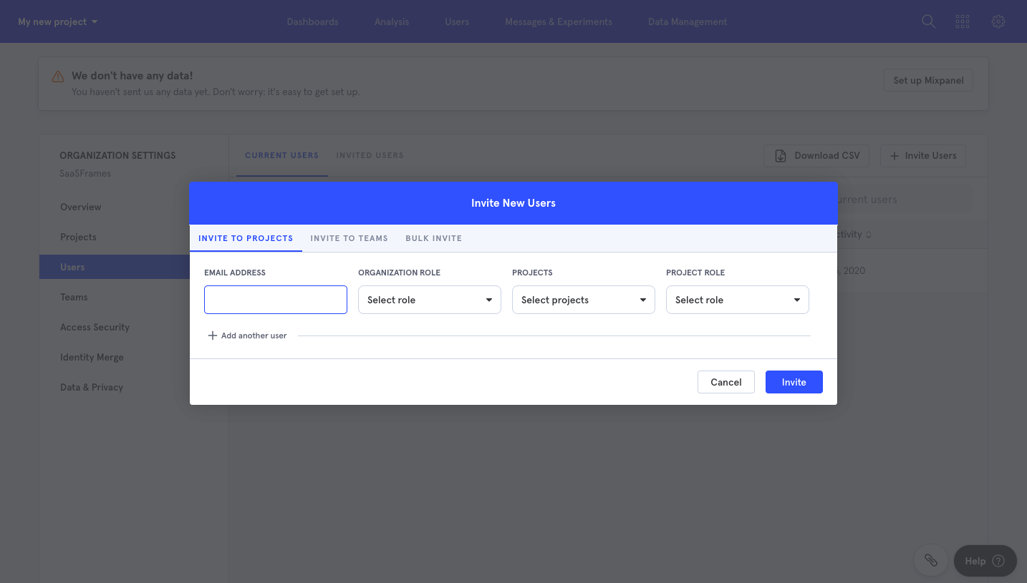
Task: Cancel the Invite New Users dialog
Action: 725,382
